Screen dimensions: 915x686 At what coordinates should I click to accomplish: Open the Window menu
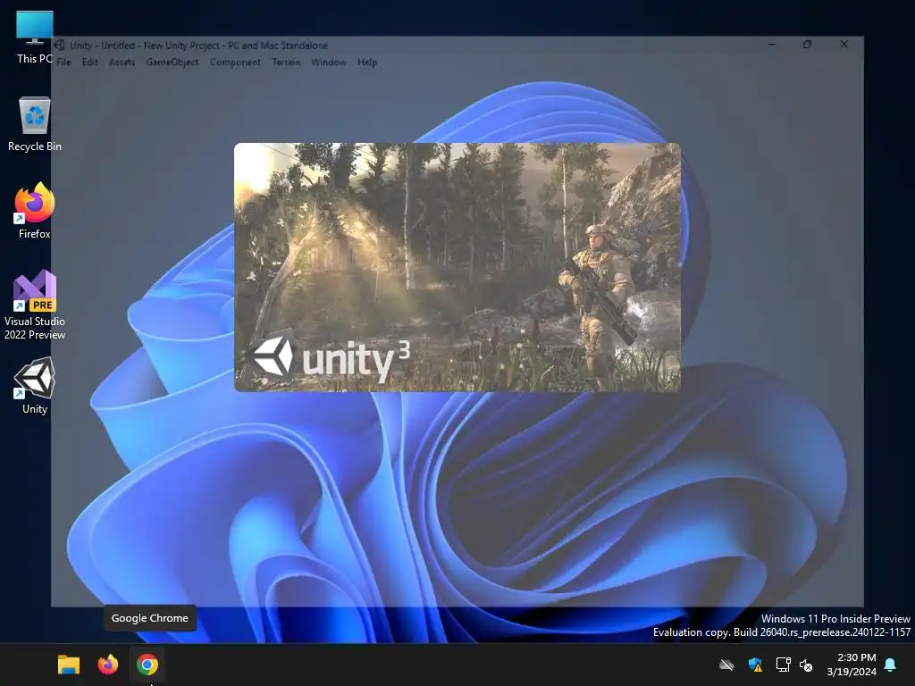point(329,62)
